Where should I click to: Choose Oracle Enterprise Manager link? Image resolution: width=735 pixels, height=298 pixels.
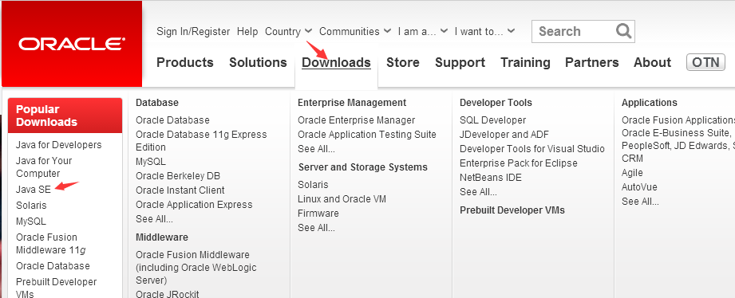[356, 120]
